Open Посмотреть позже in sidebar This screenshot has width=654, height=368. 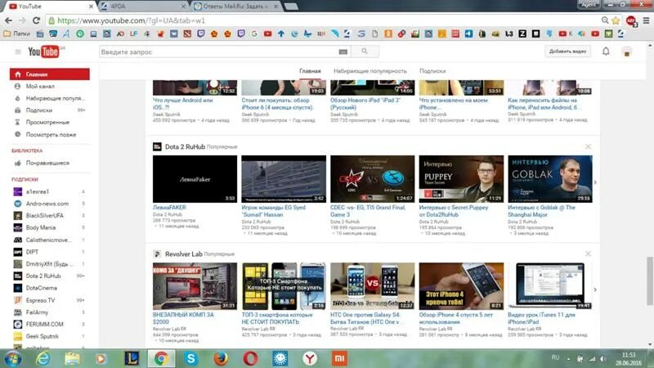tap(50, 134)
